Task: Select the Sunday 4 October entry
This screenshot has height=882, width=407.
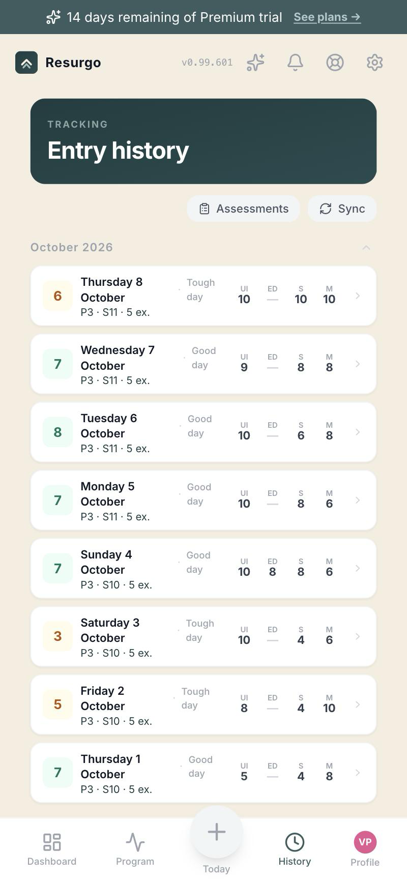Action: pyautogui.click(x=203, y=569)
